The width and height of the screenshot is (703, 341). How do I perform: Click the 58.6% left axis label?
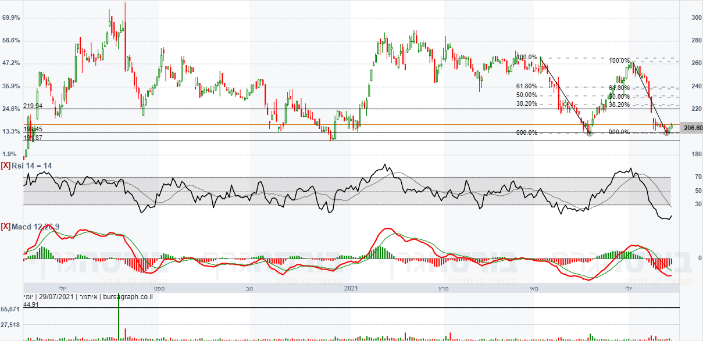(x=12, y=41)
